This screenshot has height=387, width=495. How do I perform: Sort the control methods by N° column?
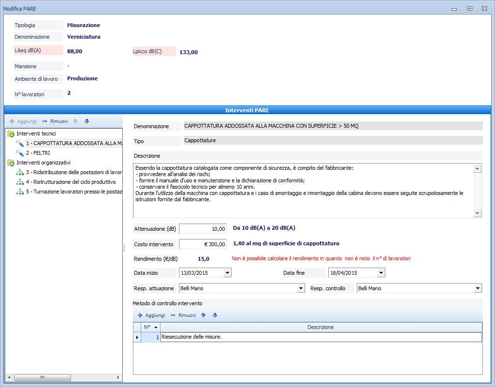coord(151,327)
